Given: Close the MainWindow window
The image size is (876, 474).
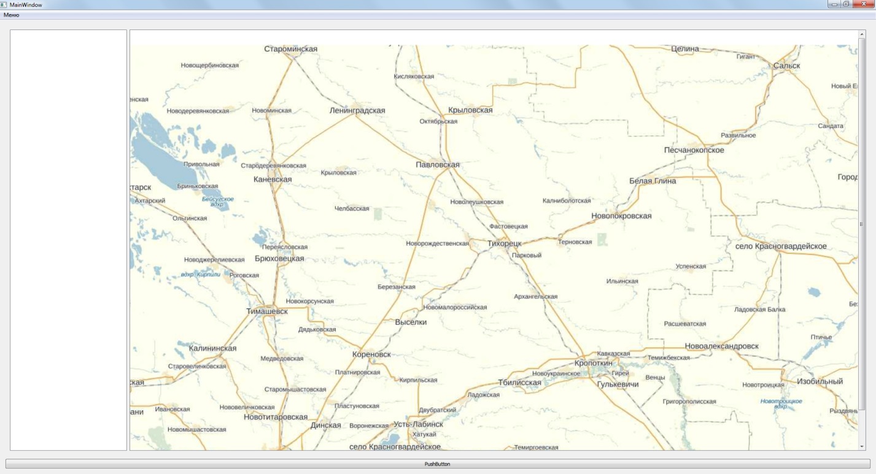Looking at the screenshot, I should tap(863, 4).
